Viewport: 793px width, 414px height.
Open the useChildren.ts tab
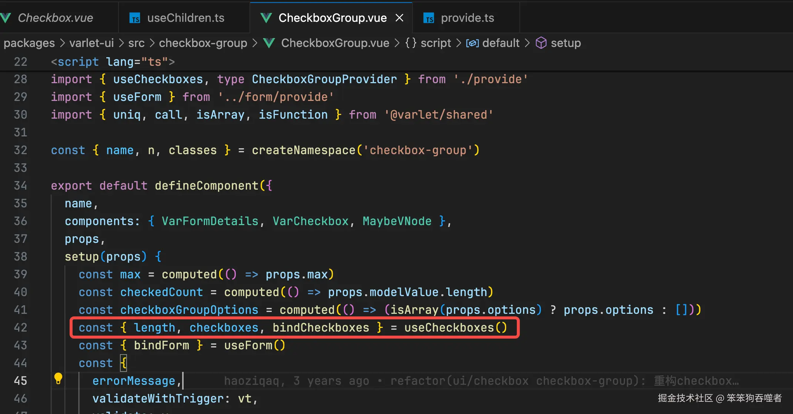click(185, 18)
